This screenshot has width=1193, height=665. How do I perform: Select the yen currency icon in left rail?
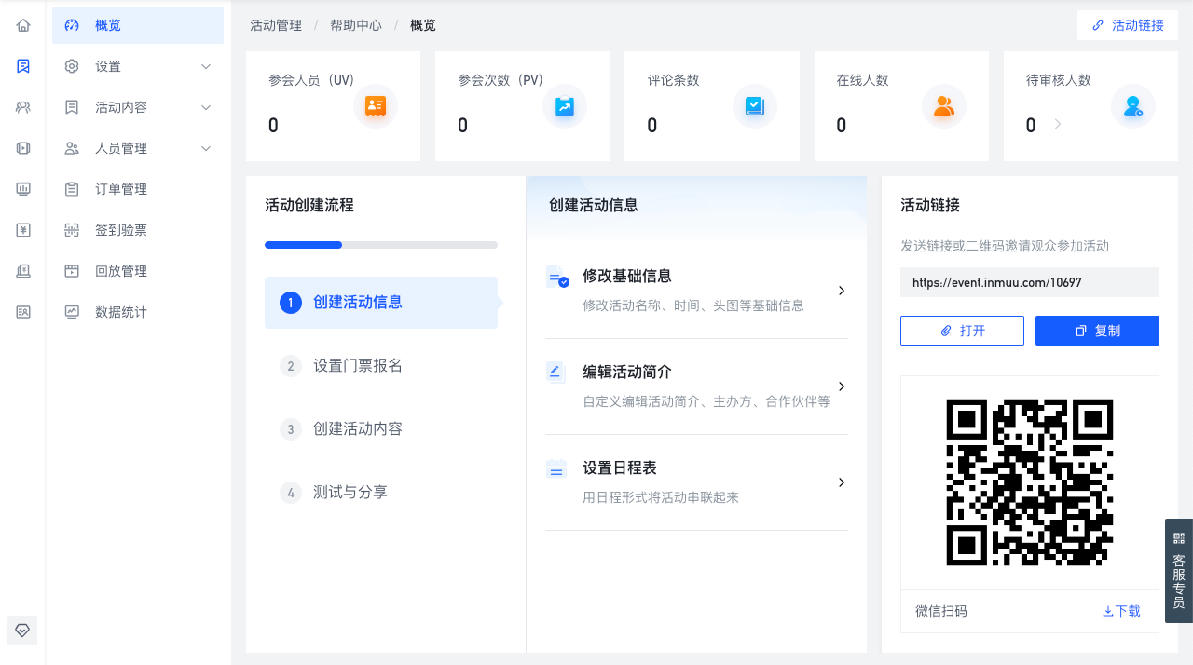[23, 230]
